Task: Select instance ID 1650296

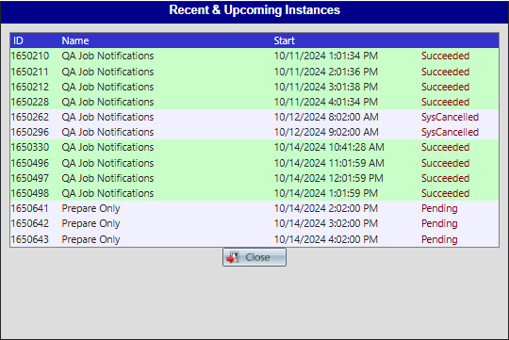Action: point(30,132)
